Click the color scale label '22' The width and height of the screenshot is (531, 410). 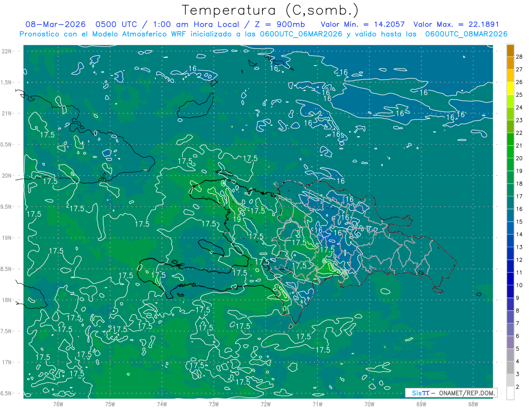click(519, 133)
